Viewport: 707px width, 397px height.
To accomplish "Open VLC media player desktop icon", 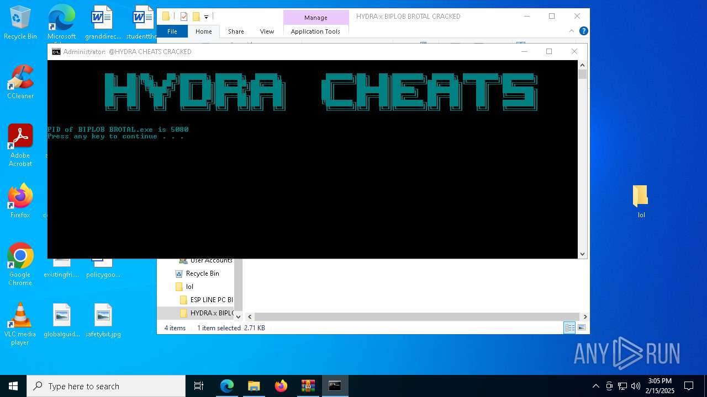I will (x=20, y=324).
